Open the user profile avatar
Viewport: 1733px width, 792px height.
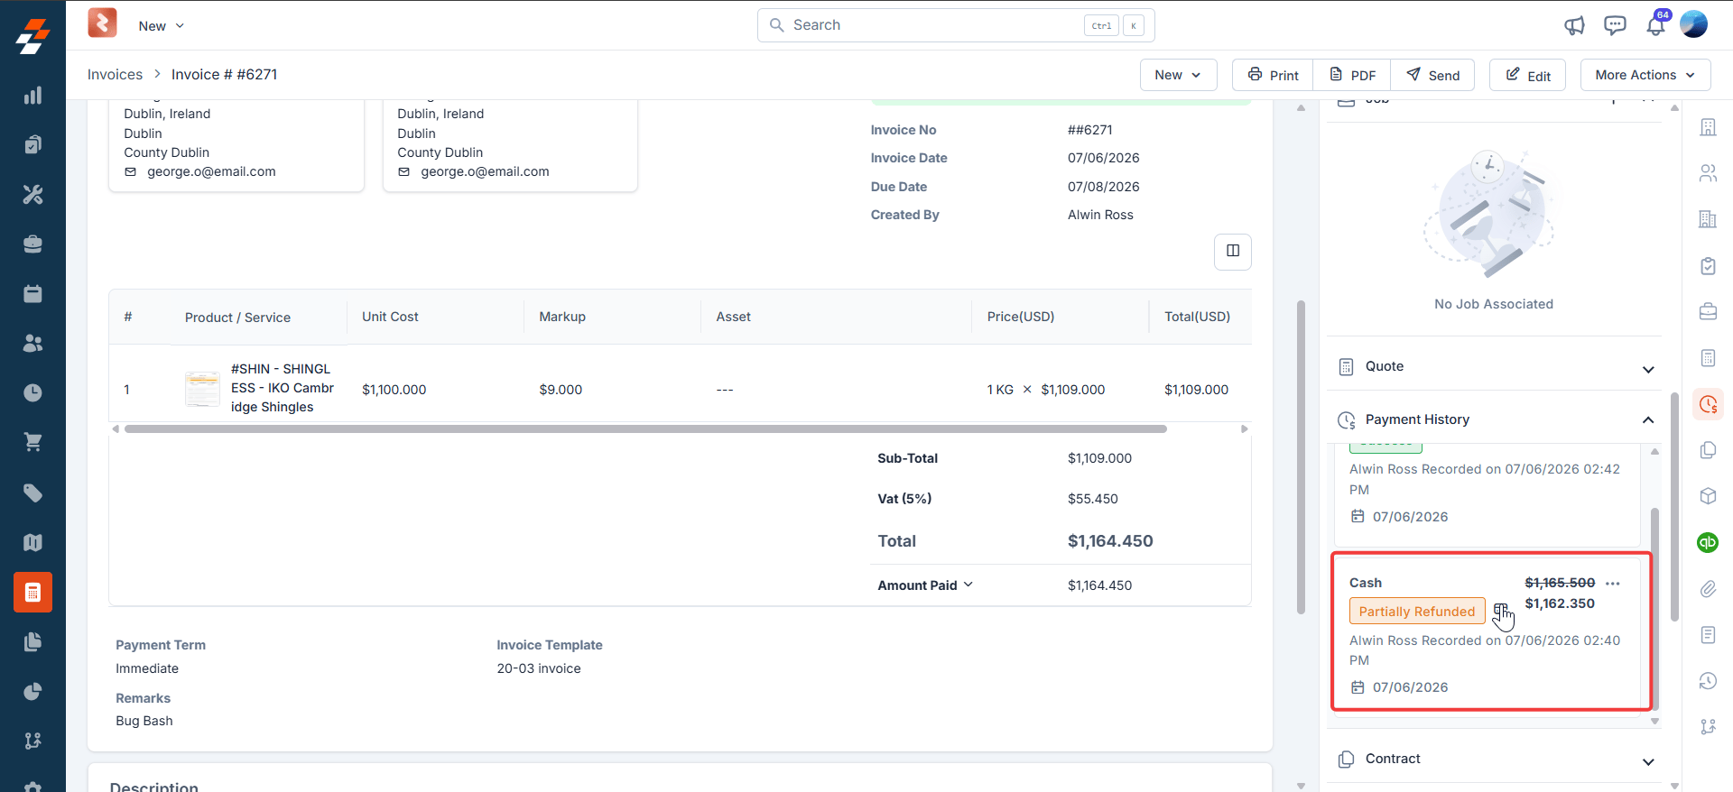tap(1693, 24)
